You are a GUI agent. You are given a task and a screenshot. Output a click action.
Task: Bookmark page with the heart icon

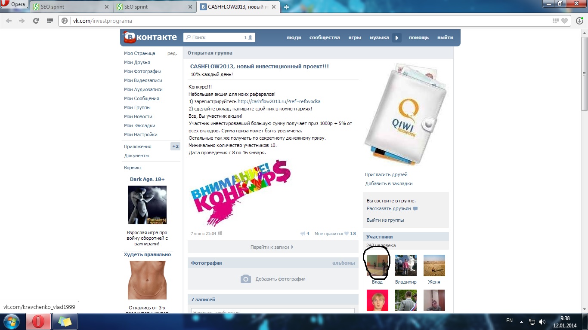point(564,21)
